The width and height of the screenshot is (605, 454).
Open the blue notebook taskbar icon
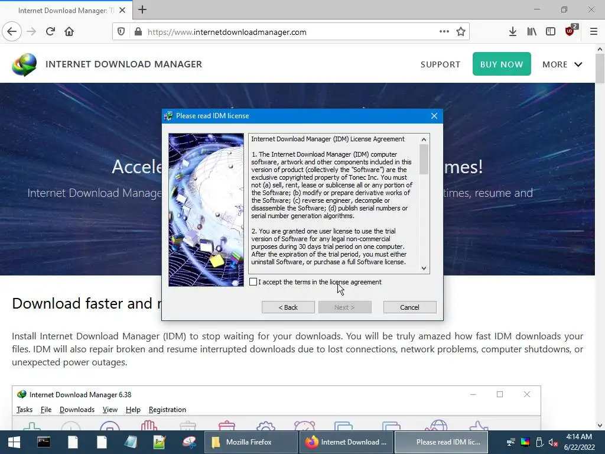coord(131,442)
